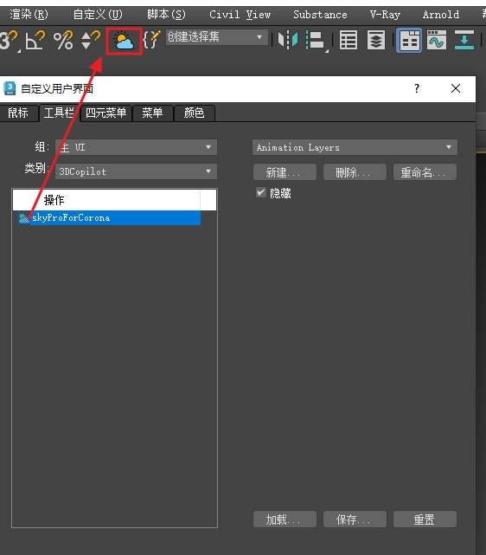Toggle the Ribbon display icon

pyautogui.click(x=409, y=40)
